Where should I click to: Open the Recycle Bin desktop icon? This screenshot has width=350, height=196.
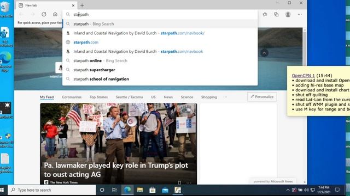pyautogui.click(x=5, y=9)
